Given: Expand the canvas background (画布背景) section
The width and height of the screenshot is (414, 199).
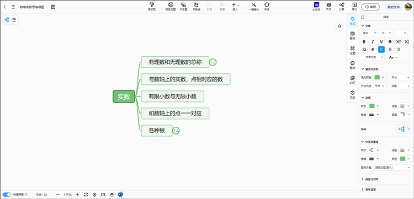Looking at the screenshot, I should (x=369, y=190).
